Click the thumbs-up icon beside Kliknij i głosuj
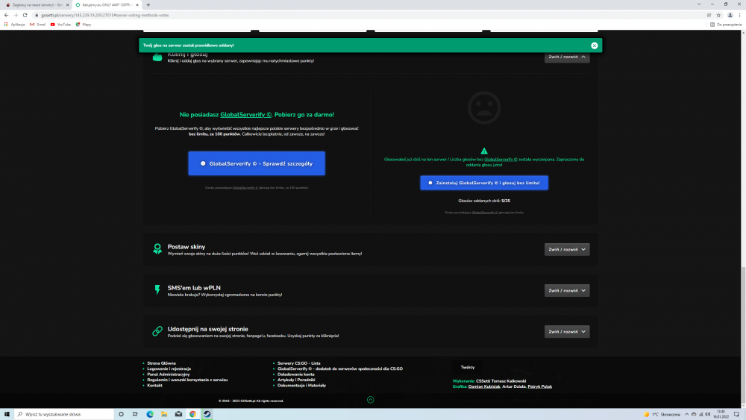 click(157, 57)
